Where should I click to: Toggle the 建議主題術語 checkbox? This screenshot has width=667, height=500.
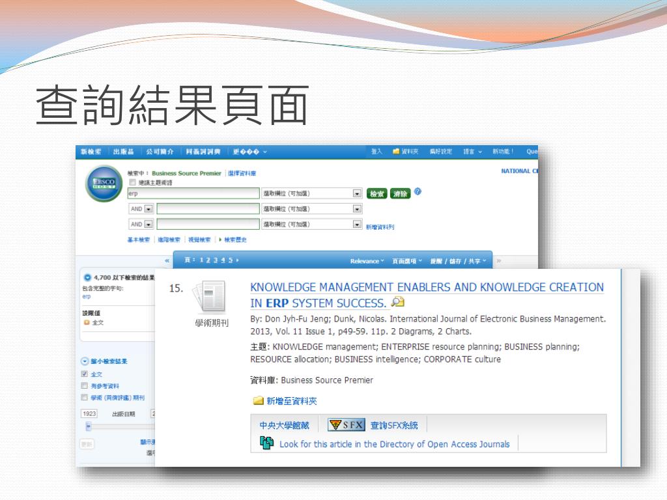pyautogui.click(x=132, y=182)
